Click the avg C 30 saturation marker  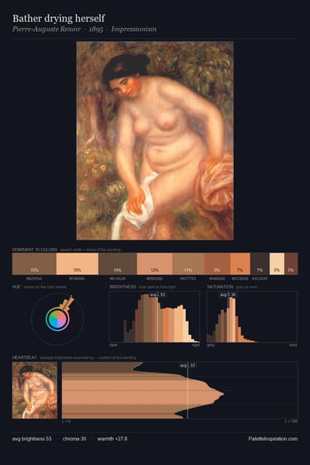point(228,294)
